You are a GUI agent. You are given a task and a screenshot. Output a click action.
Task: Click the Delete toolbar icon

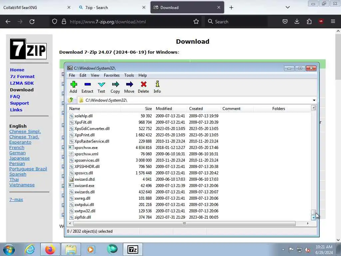click(x=144, y=87)
